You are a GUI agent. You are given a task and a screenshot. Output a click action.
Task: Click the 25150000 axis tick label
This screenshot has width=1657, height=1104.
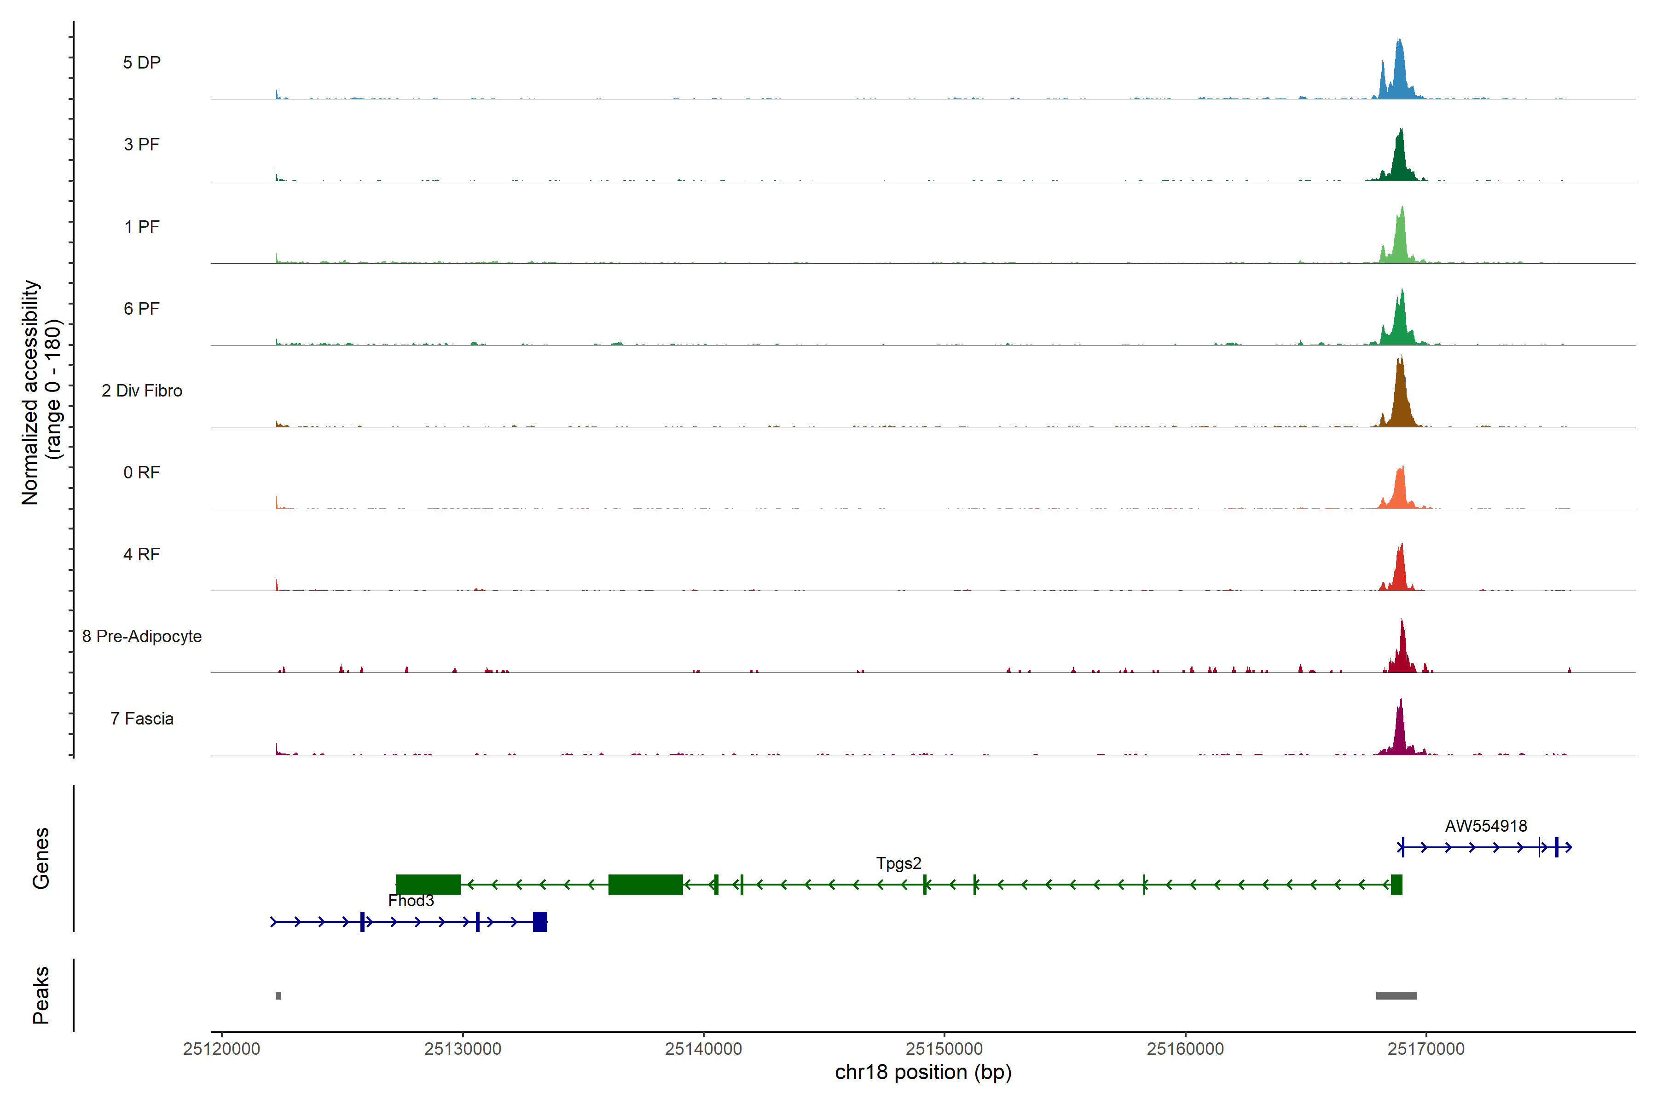click(944, 1048)
